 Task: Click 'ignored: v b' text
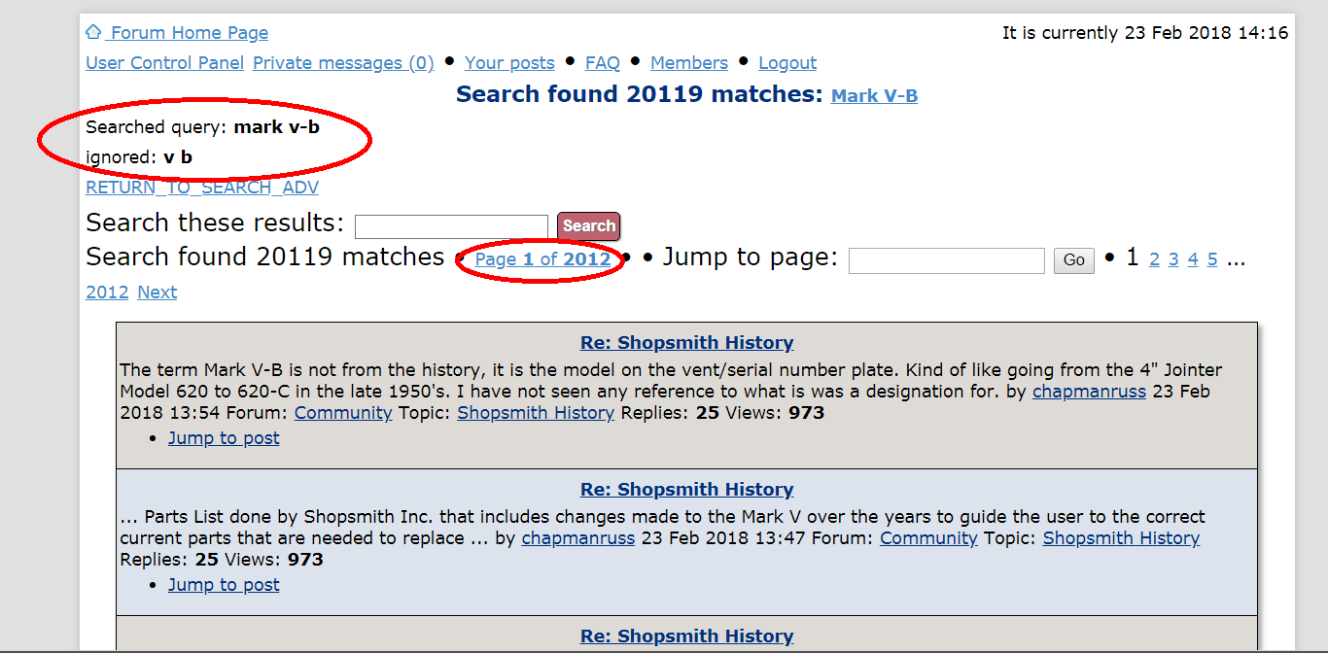click(x=139, y=157)
